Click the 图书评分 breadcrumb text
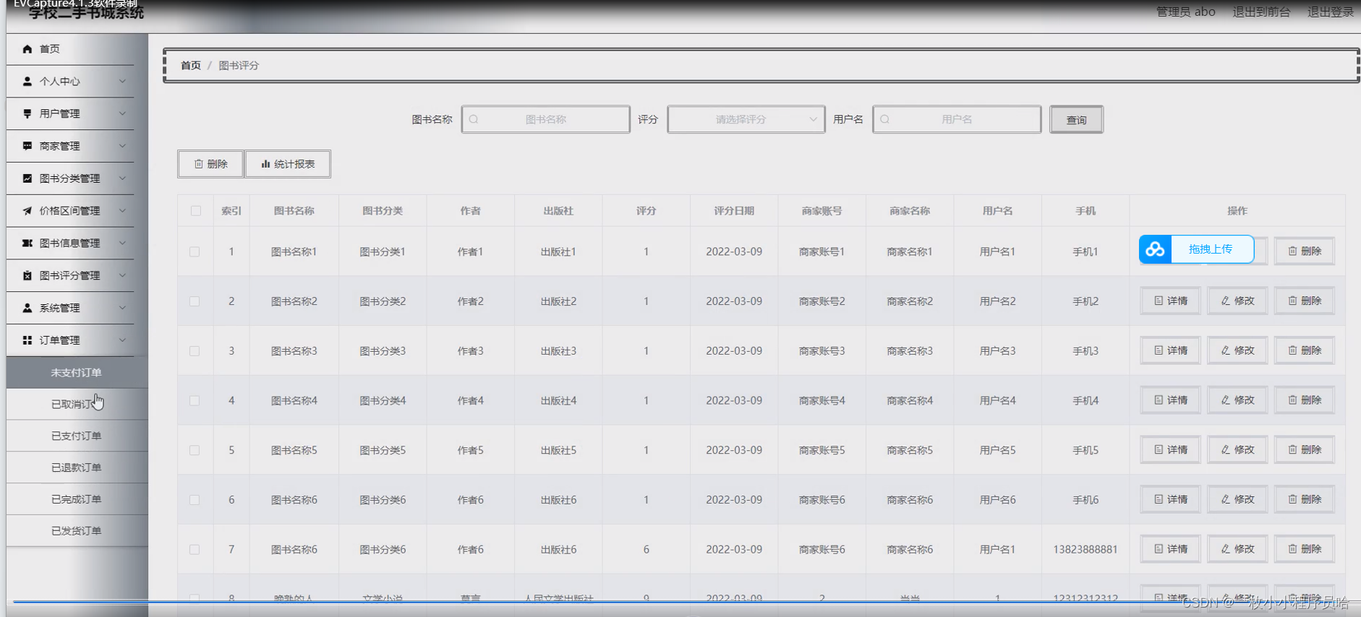The height and width of the screenshot is (617, 1361). 239,66
